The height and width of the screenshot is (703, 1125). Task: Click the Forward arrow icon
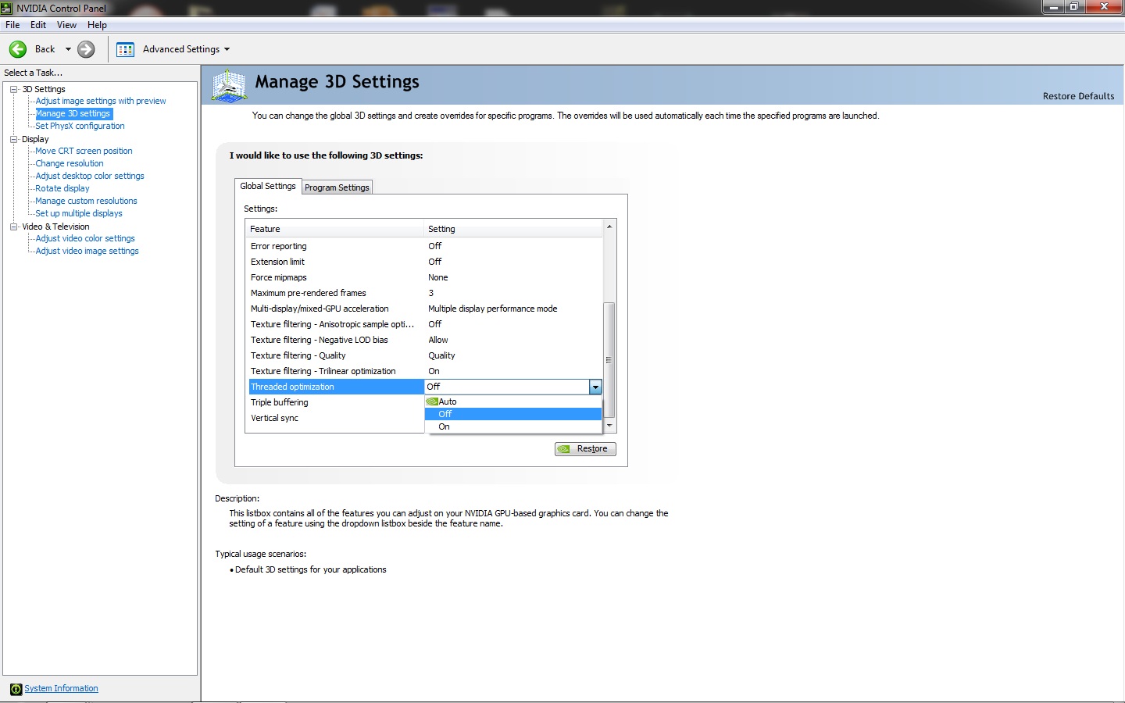pos(86,49)
